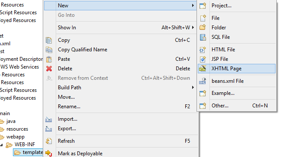
Task: Select WS Web Services tree node
Action: pyautogui.click(x=19, y=67)
